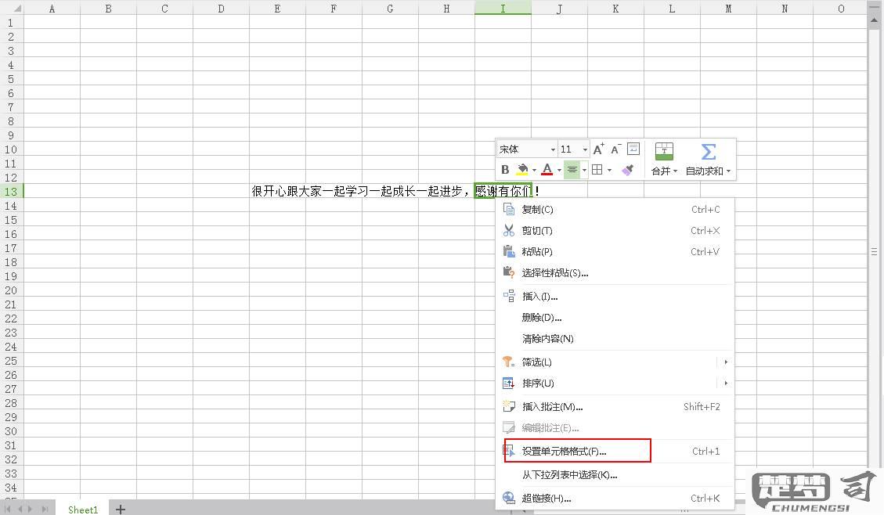Click the paste special icon

tap(508, 272)
